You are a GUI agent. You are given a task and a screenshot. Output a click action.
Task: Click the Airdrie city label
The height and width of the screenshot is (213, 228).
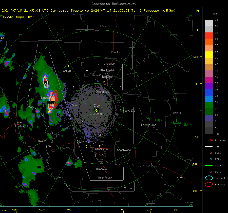100,135
